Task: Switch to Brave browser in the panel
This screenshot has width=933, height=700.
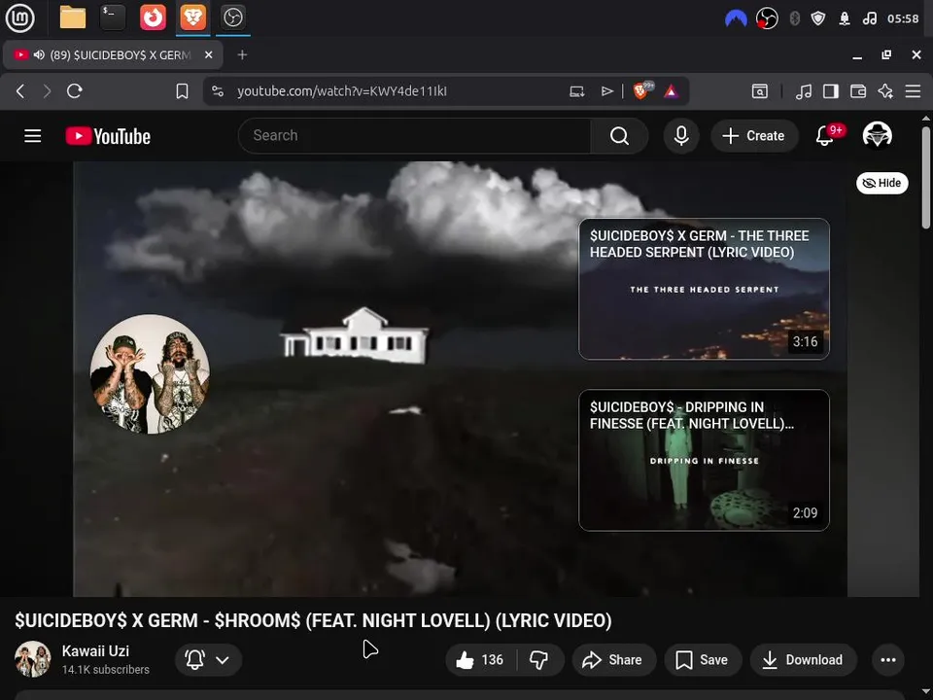Action: (x=192, y=17)
